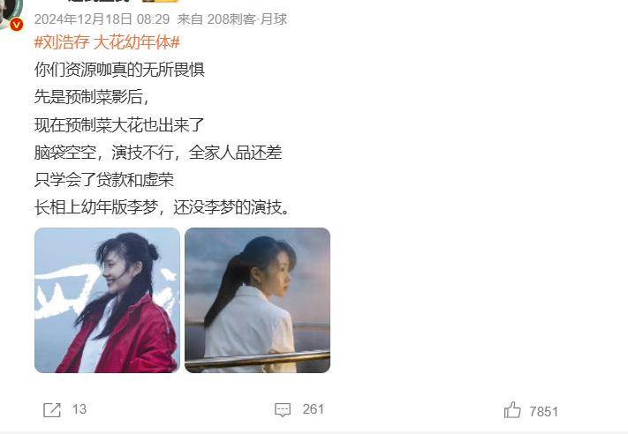The width and height of the screenshot is (628, 434).
Task: Click the orange verified V badge
Action: coord(16,25)
